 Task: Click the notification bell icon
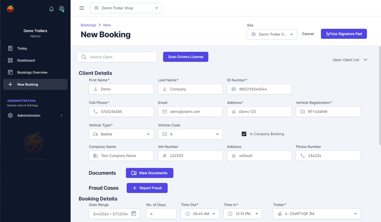[x=52, y=9]
